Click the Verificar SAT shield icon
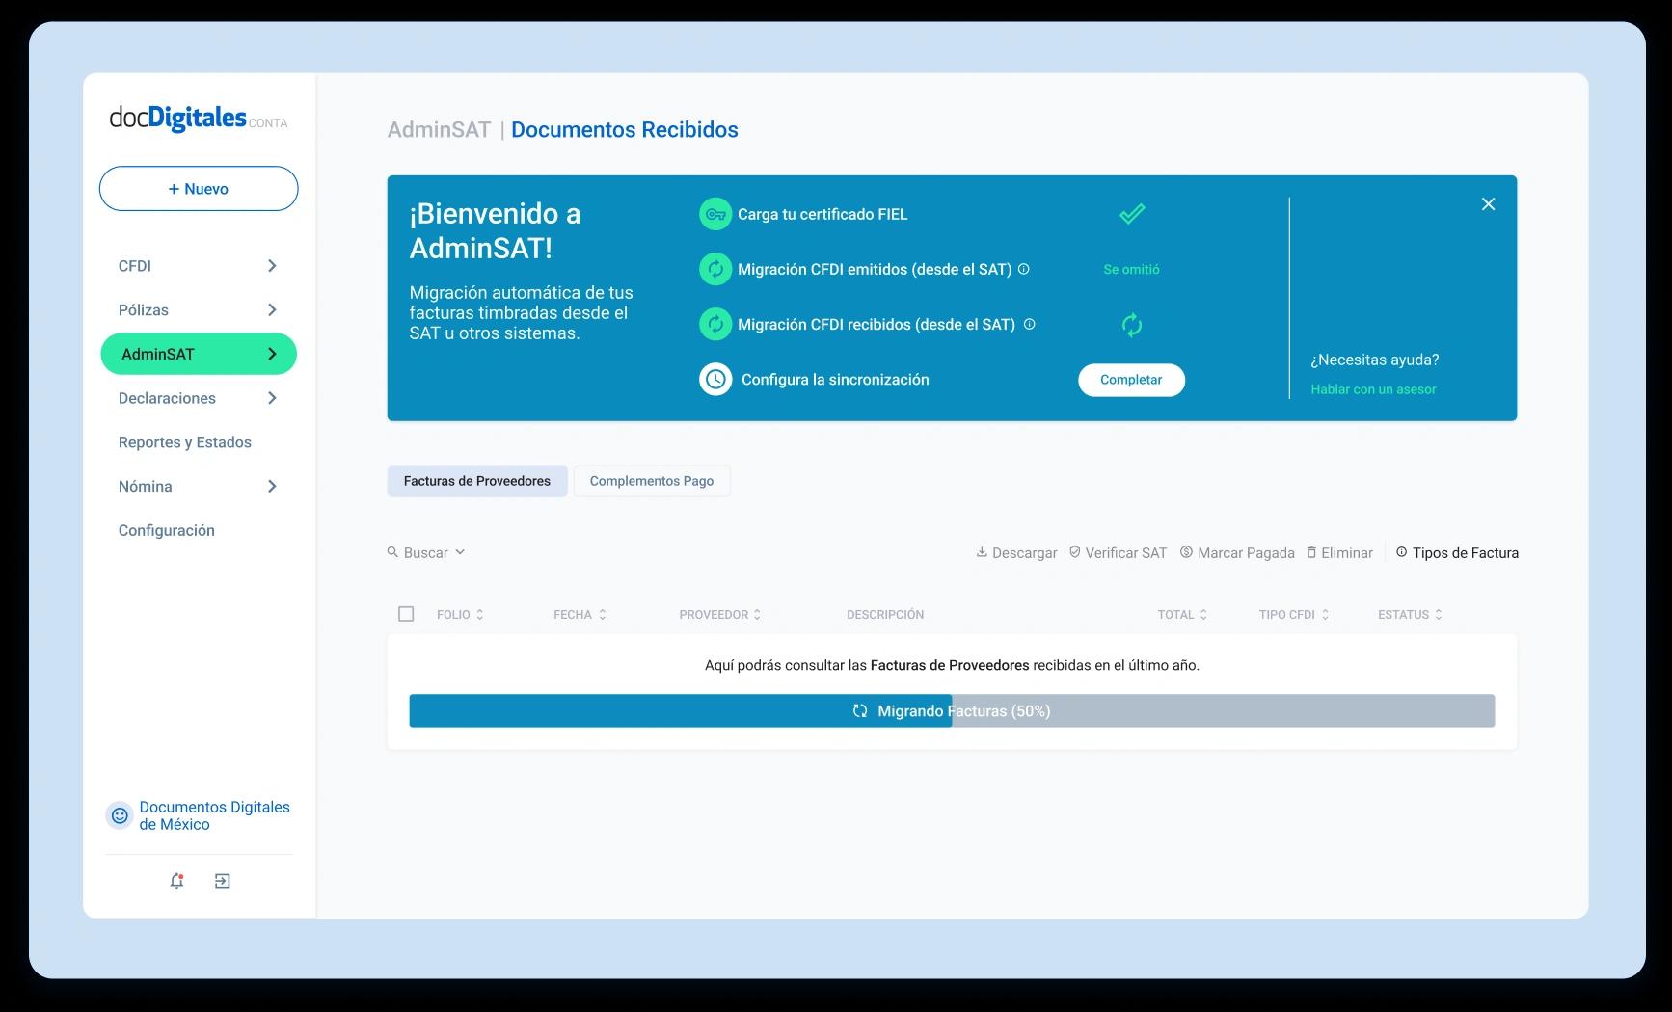The image size is (1672, 1012). tap(1075, 552)
